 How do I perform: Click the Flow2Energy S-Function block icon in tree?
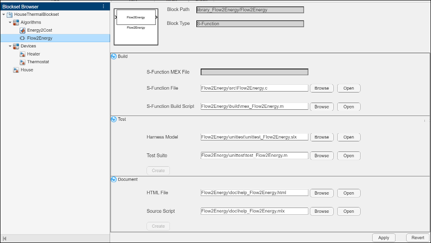point(22,38)
